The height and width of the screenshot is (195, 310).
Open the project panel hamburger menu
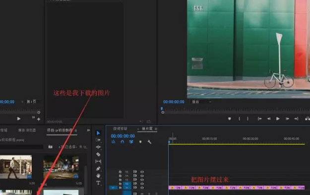pyautogui.click(x=76, y=130)
